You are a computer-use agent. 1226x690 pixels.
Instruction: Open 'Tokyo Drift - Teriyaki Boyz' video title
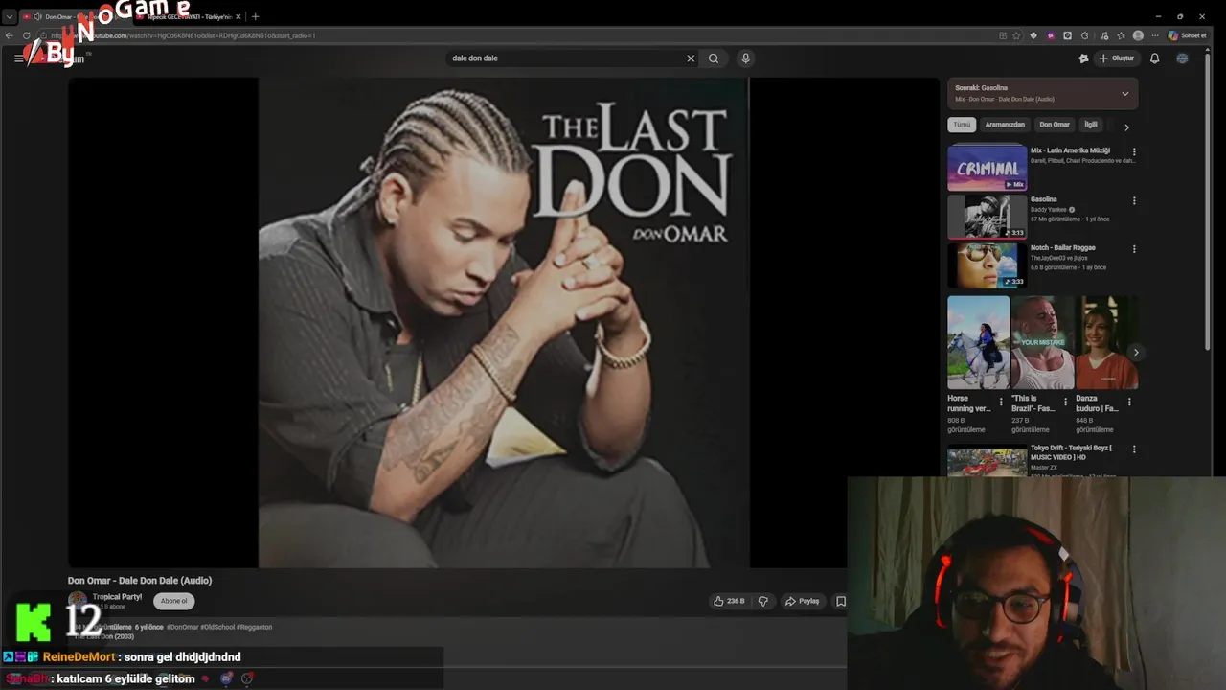pos(1072,452)
